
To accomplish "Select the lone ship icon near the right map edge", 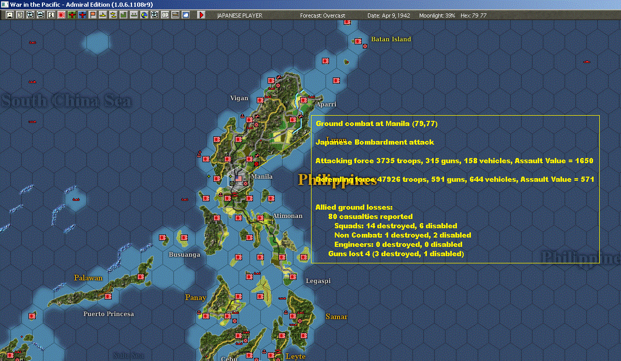I will (x=587, y=61).
